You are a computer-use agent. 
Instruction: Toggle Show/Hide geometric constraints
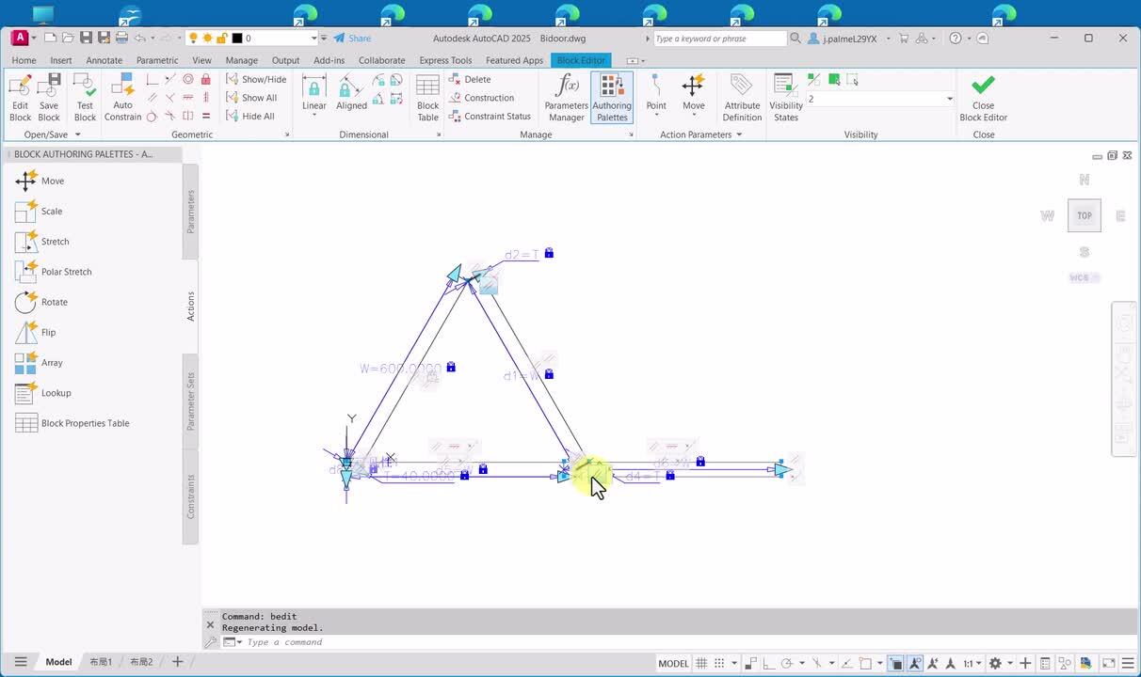256,79
